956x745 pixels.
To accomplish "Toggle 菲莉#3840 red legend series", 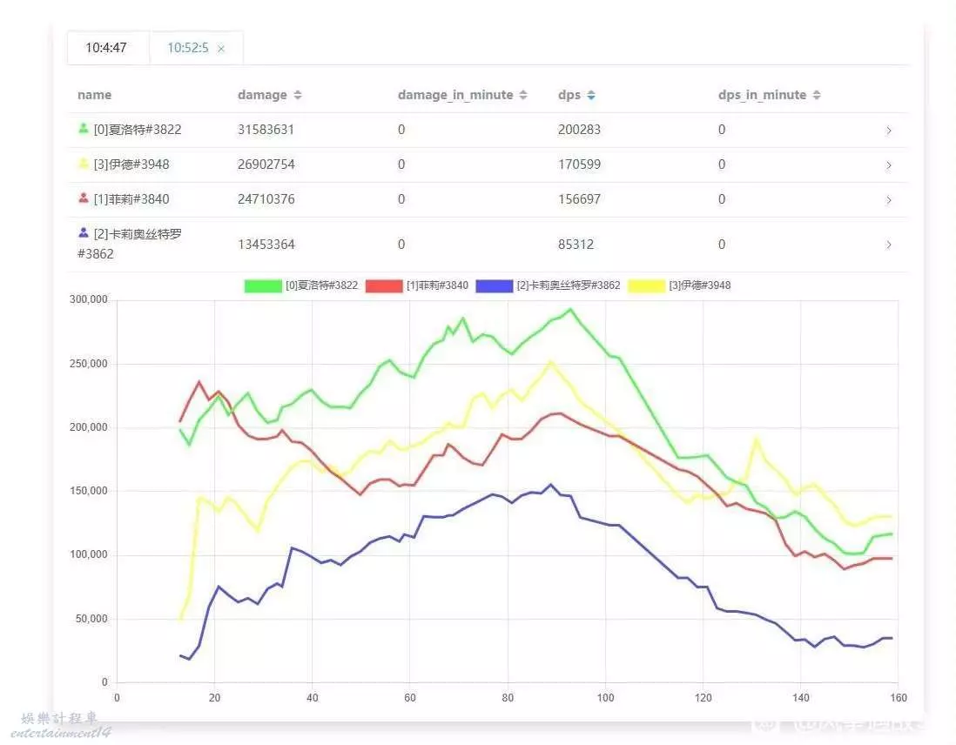I will pos(384,285).
